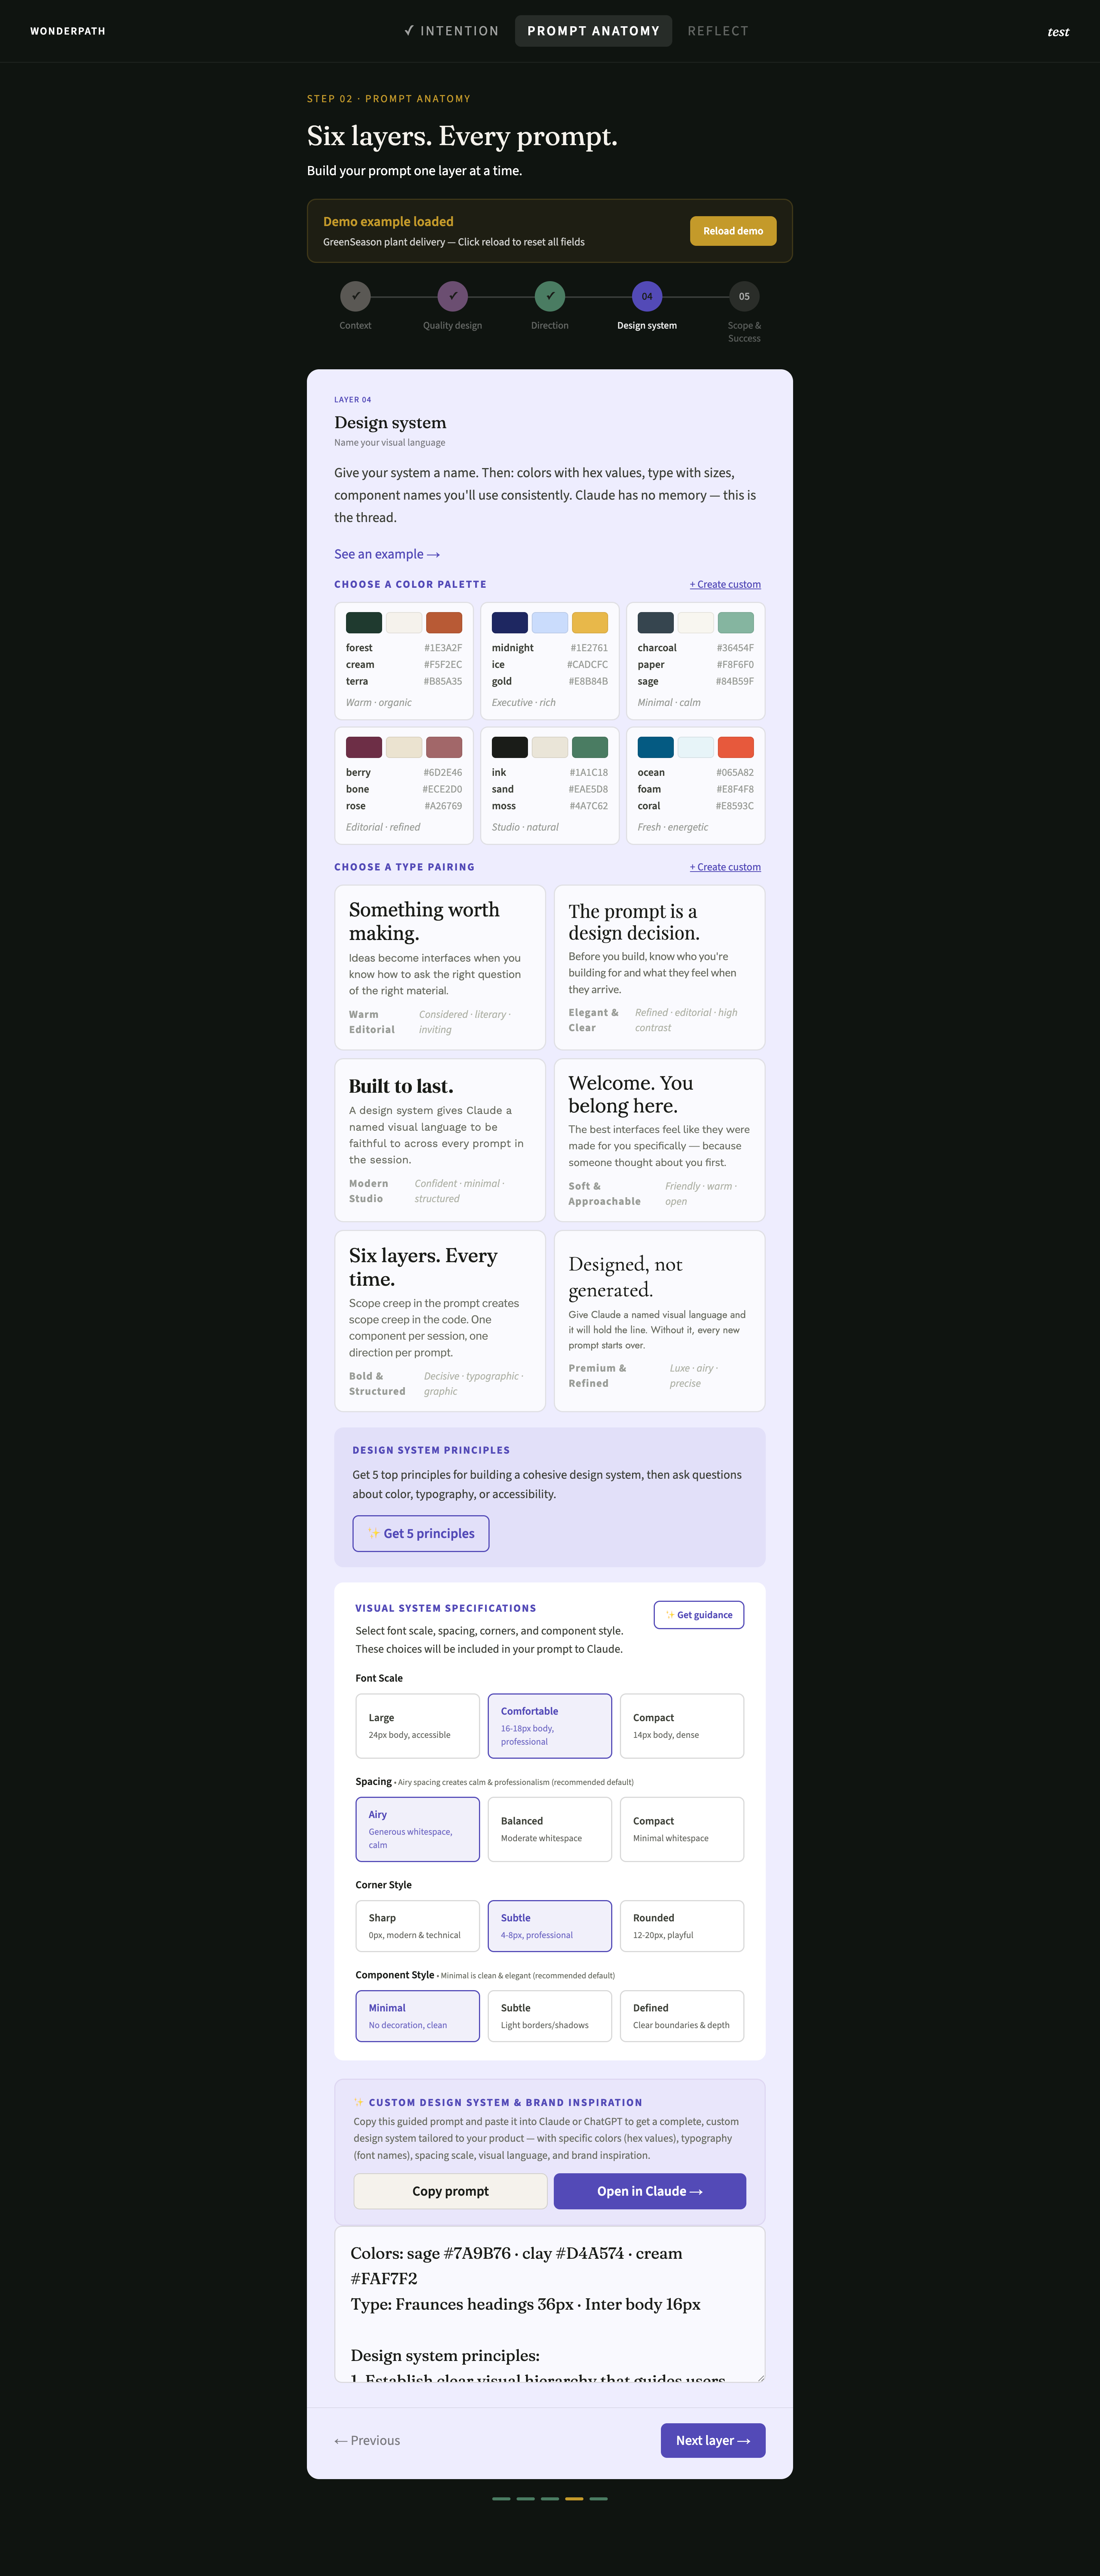This screenshot has width=1100, height=2576.
Task: Select Premium & Refined type pairing
Action: tap(660, 1321)
